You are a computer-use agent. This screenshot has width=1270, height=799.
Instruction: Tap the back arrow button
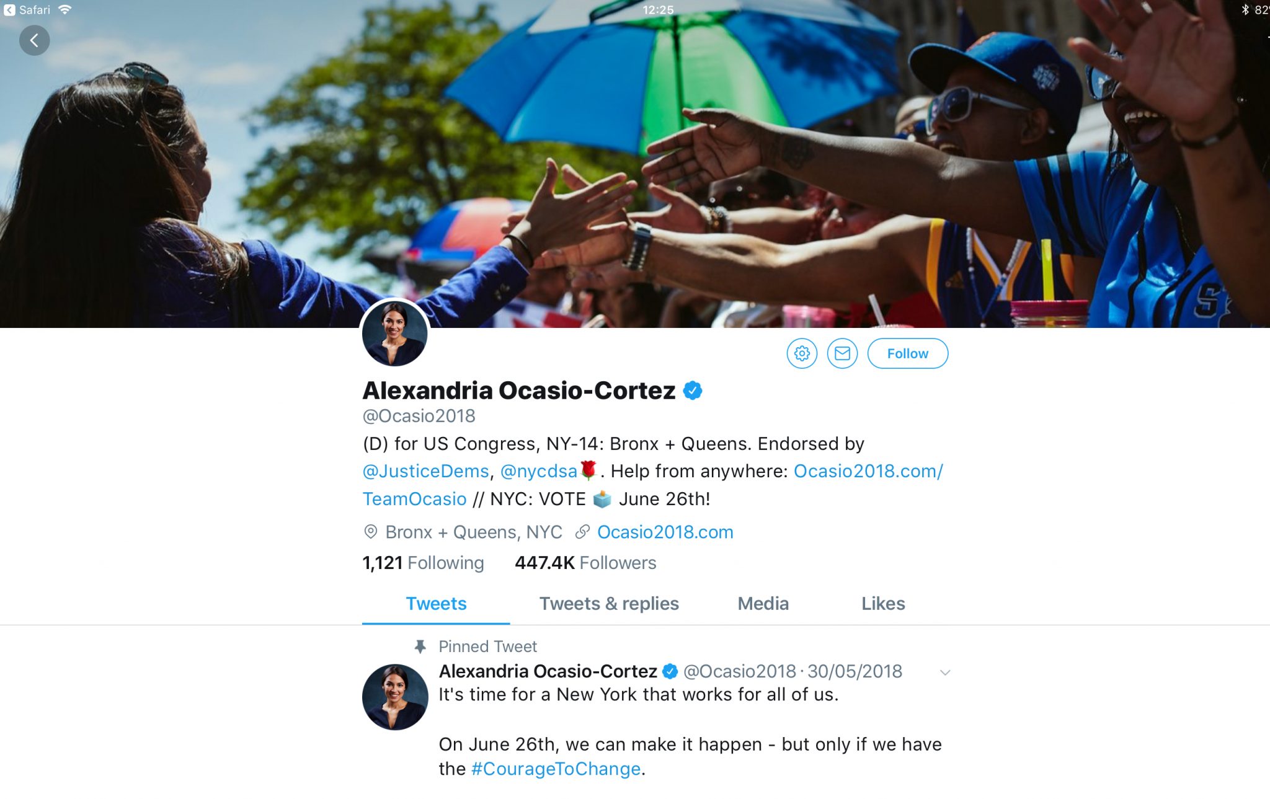pyautogui.click(x=34, y=41)
